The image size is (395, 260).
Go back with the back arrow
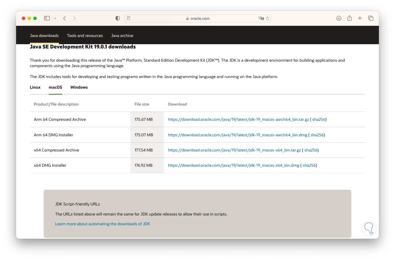point(65,18)
